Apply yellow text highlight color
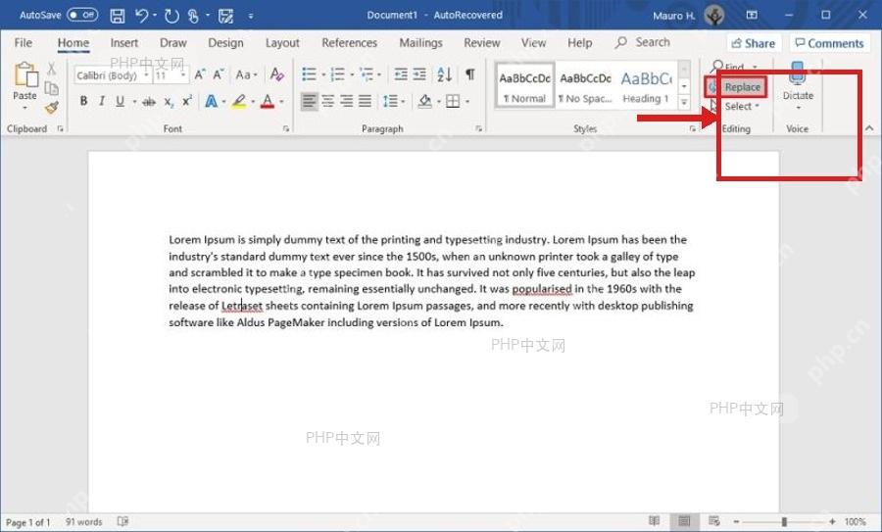Image resolution: width=882 pixels, height=532 pixels. 239,101
